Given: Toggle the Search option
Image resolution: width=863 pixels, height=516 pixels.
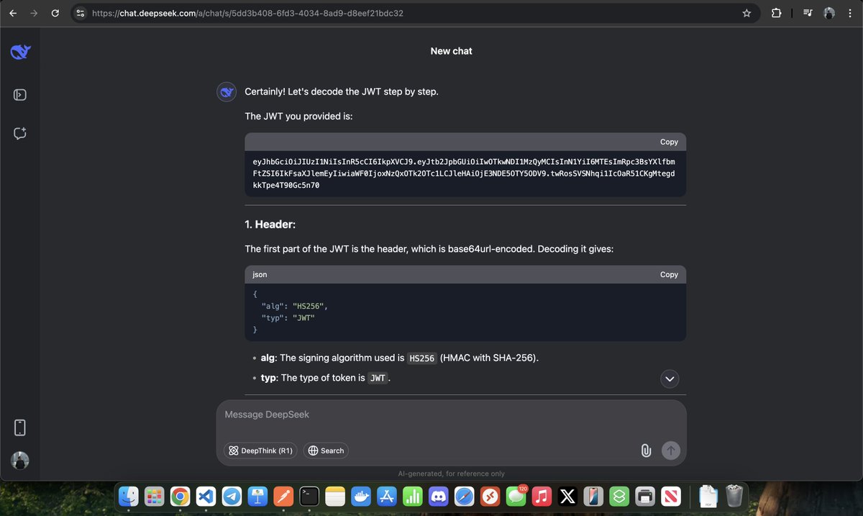Looking at the screenshot, I should click(326, 451).
